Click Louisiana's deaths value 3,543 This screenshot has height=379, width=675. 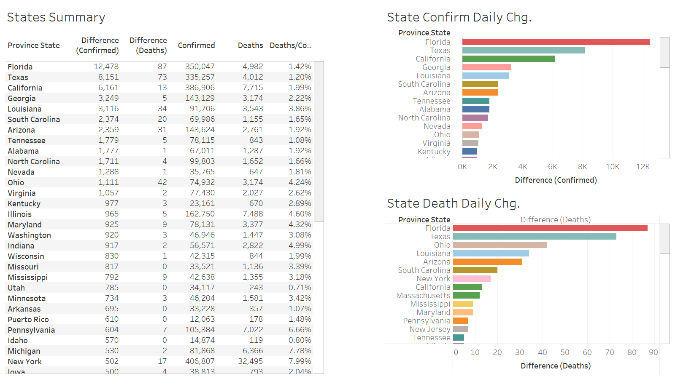point(253,109)
